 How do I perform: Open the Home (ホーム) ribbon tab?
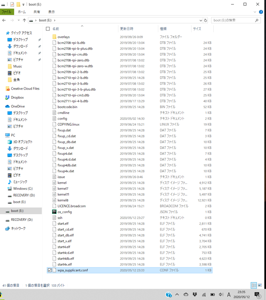point(22,12)
